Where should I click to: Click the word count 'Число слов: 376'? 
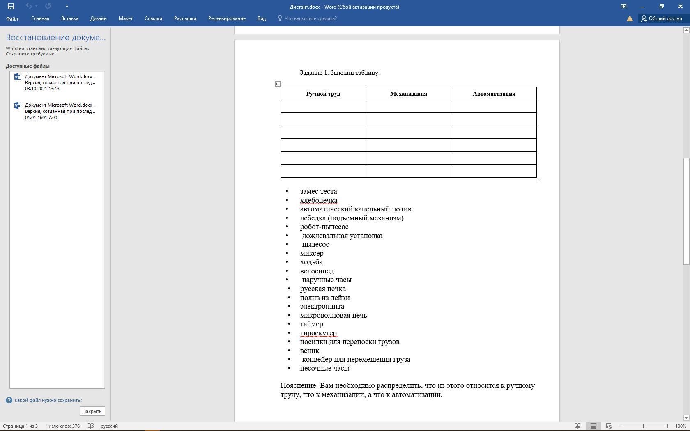(x=62, y=426)
